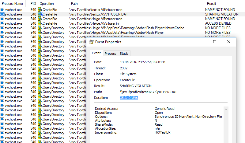Click the Result column header

coord(212,4)
